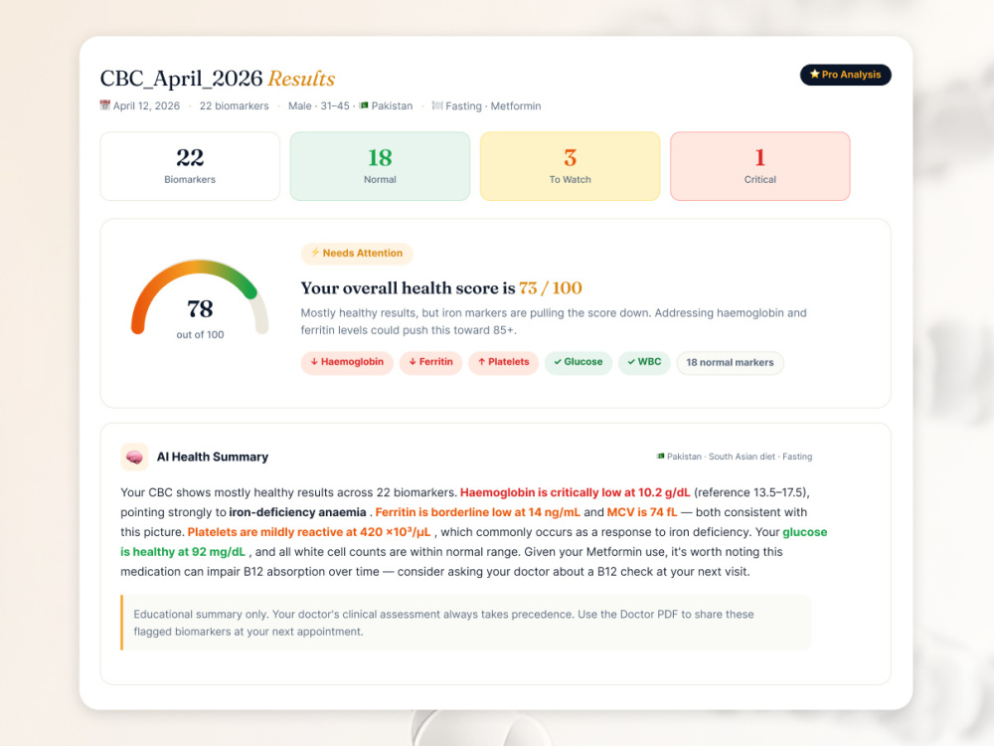Click 'Haemoglobin is critically low at 10.2 g/dL'
This screenshot has height=746, width=994.
click(x=575, y=493)
